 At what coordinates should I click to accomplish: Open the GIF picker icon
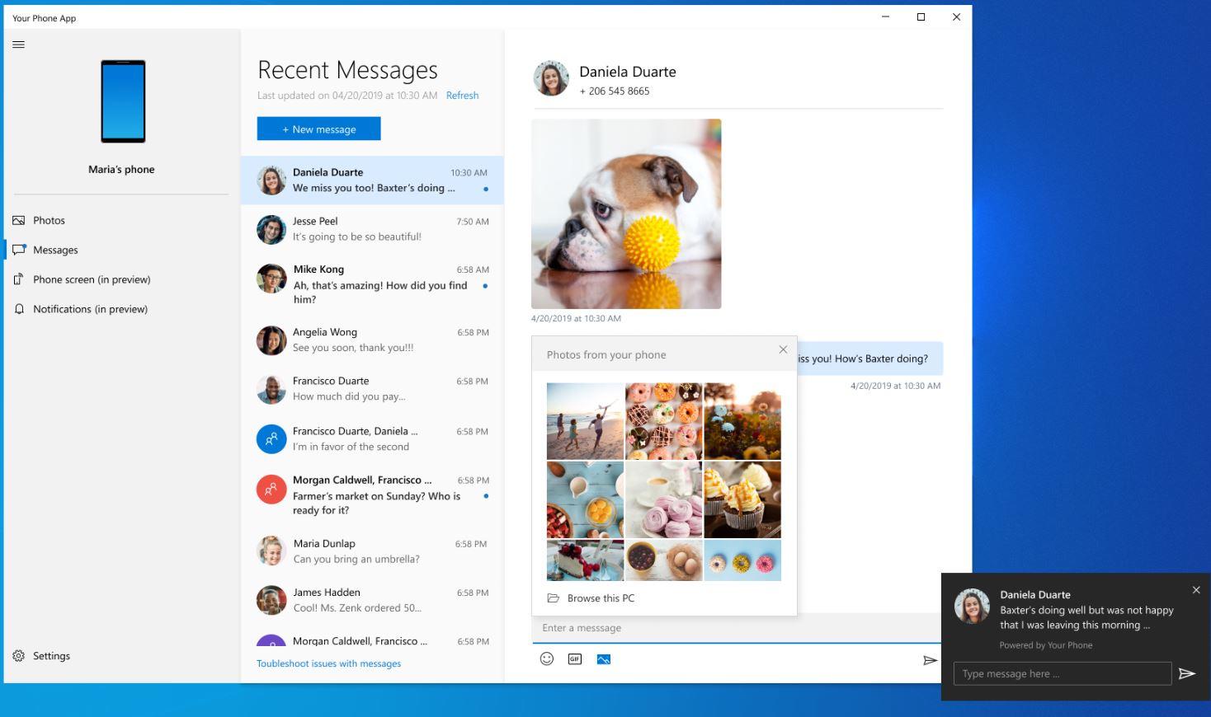(x=575, y=658)
